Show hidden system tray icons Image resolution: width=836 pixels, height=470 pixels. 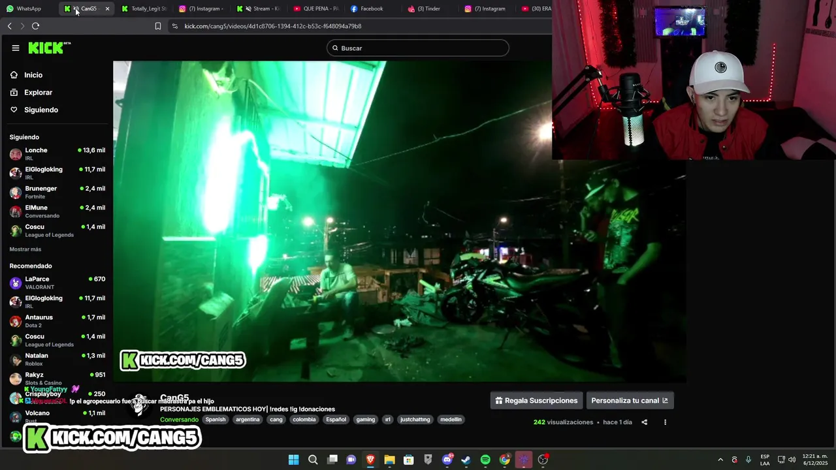pyautogui.click(x=720, y=460)
